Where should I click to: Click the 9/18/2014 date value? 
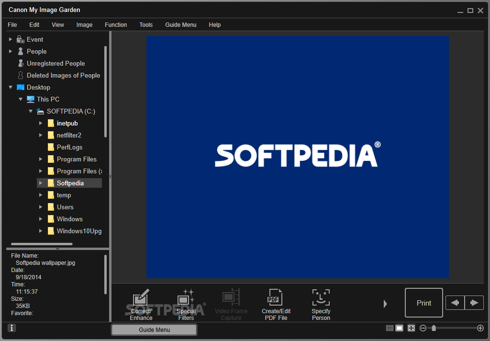(x=28, y=277)
